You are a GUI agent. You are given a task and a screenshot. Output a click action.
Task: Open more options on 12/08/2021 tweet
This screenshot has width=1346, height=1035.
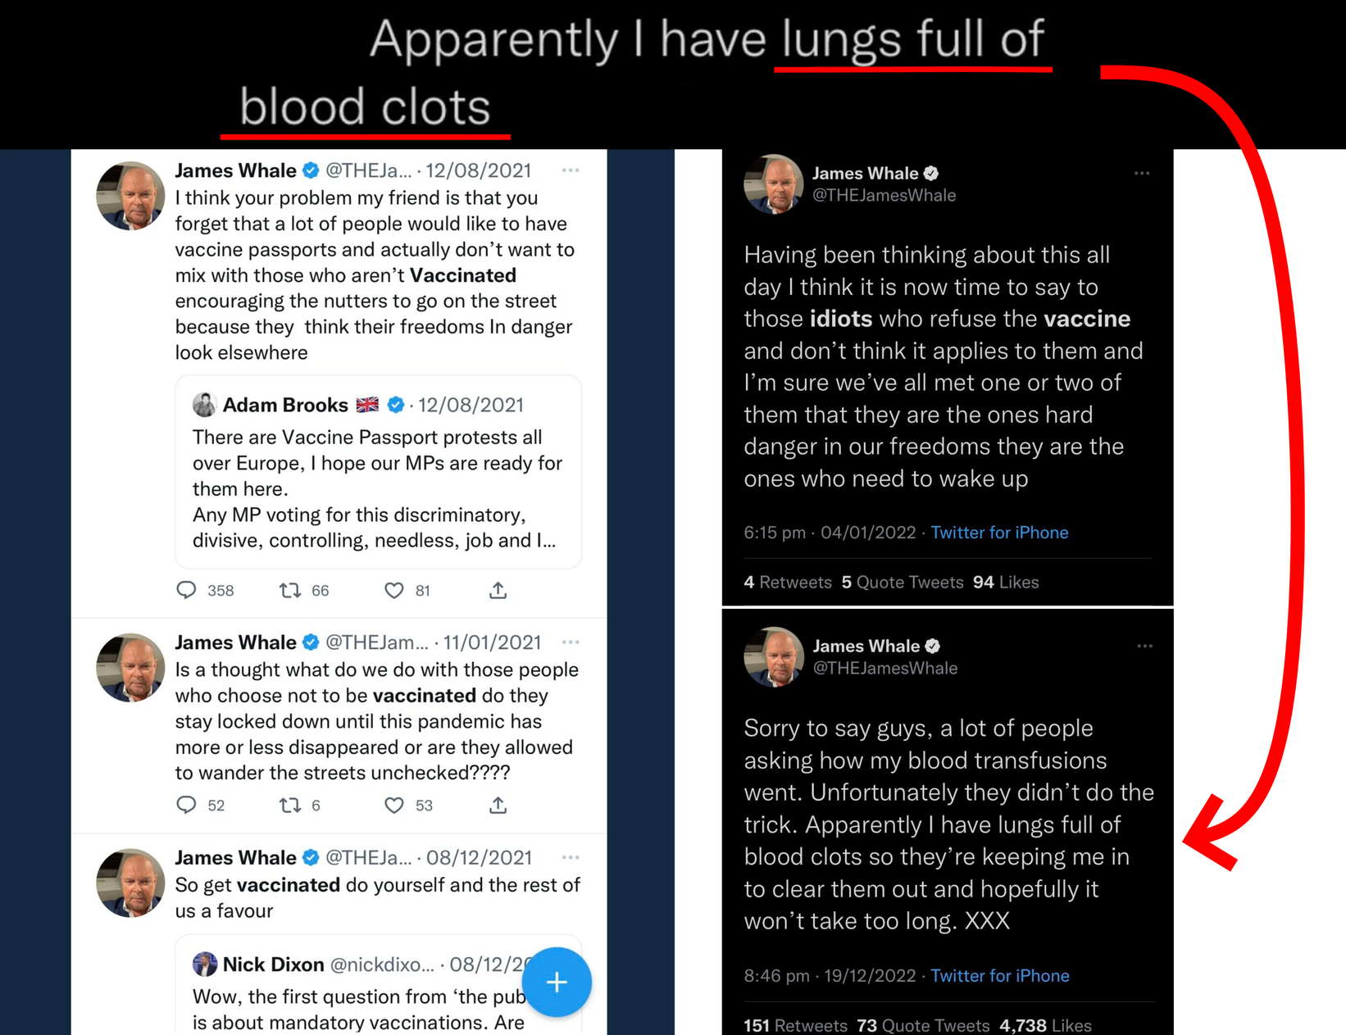tap(571, 170)
